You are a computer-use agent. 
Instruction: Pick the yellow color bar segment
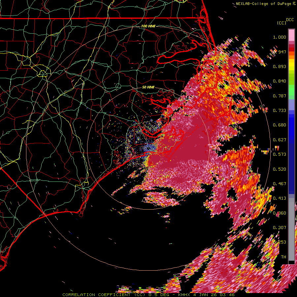[291, 64]
